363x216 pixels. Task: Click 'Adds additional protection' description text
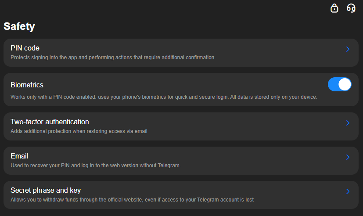pos(79,131)
